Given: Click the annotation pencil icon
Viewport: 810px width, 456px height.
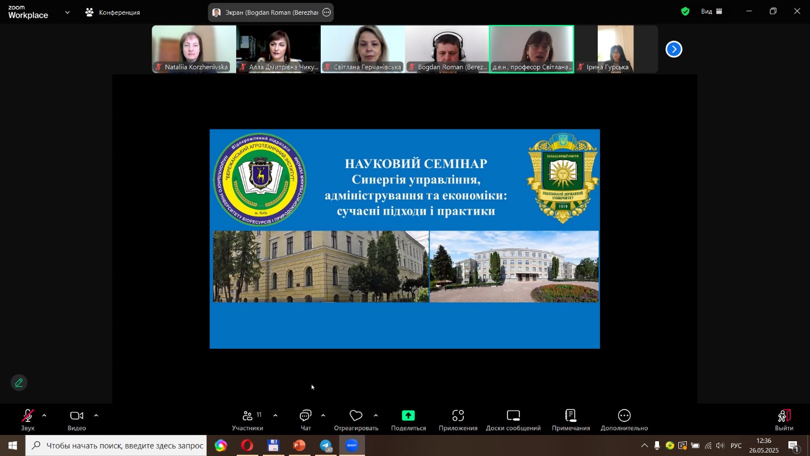Looking at the screenshot, I should [x=19, y=383].
